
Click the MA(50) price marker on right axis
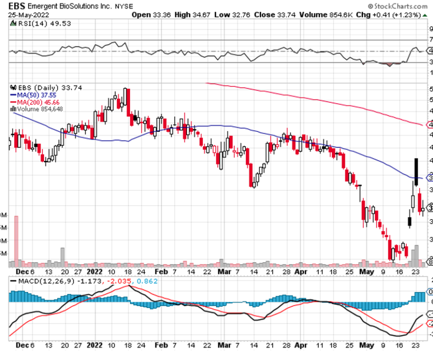pyautogui.click(x=429, y=178)
